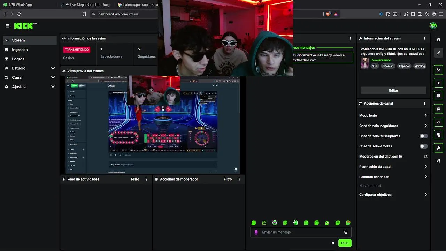Open chat settings gear icon
The height and width of the screenshot is (251, 446).
tap(333, 243)
